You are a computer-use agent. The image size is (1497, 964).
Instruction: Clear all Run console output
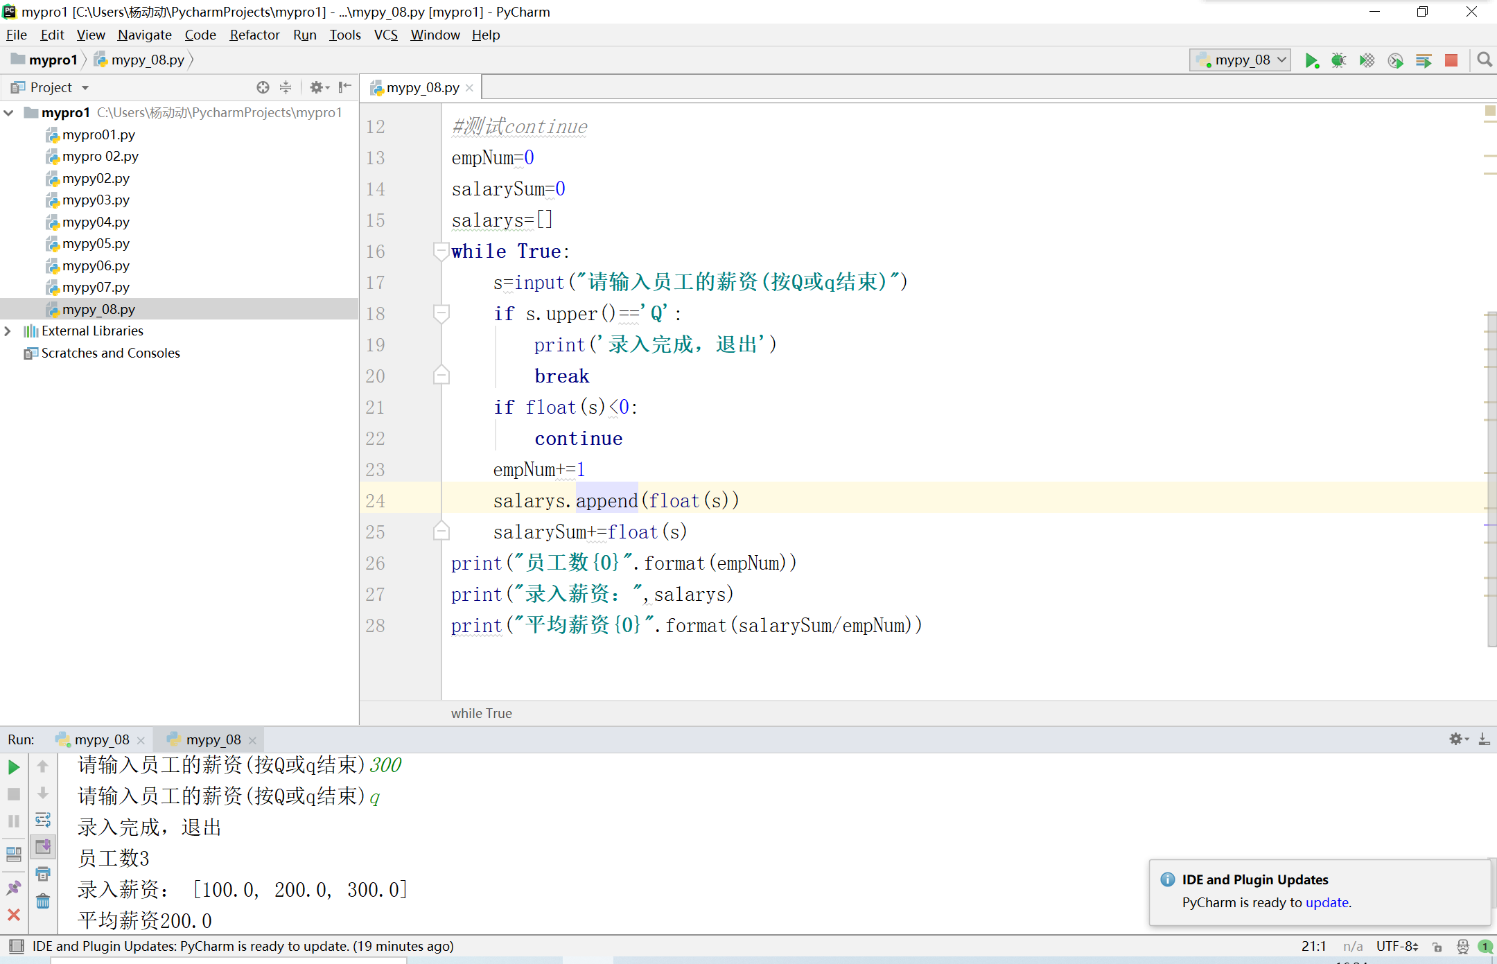tap(42, 901)
